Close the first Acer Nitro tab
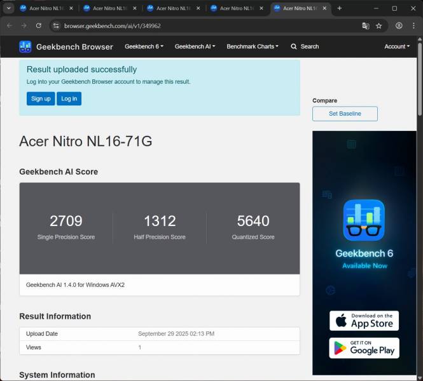The image size is (423, 381). tap(71, 8)
